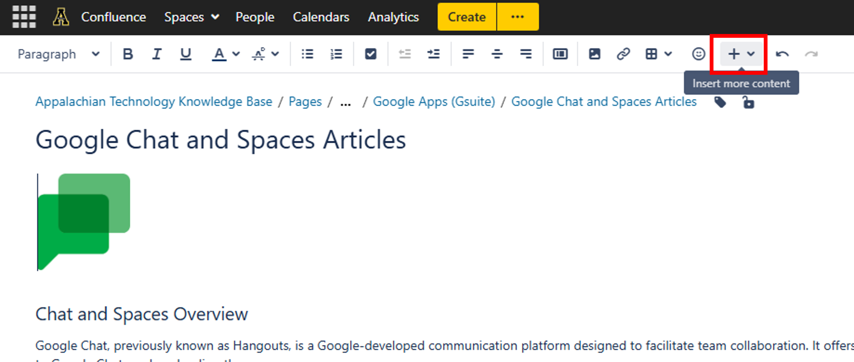This screenshot has width=854, height=362.
Task: Open the page layout tool
Action: pos(560,54)
